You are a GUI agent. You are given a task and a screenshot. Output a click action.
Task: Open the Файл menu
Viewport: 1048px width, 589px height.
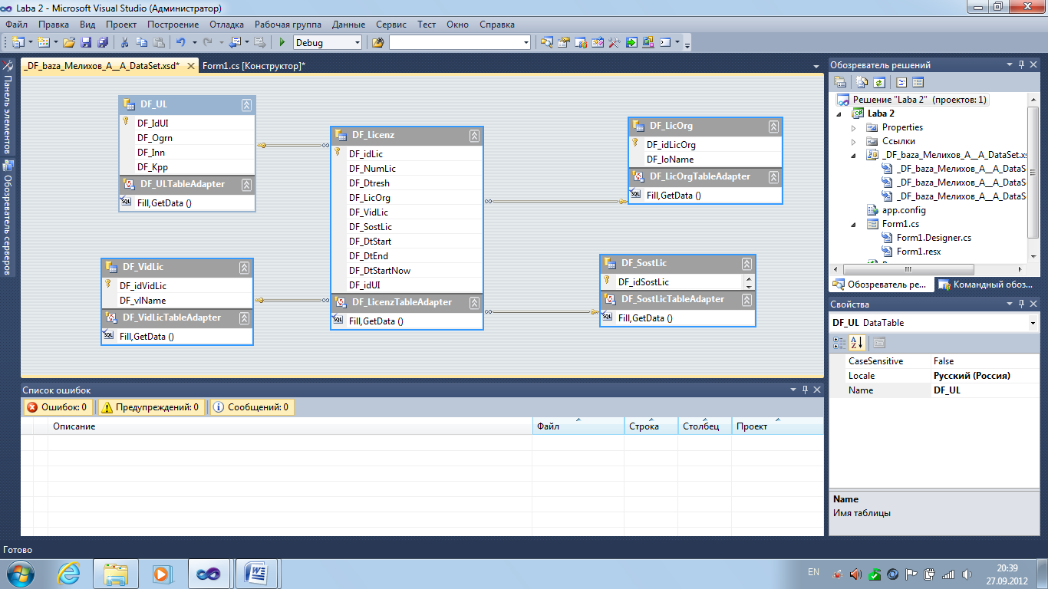(x=16, y=25)
